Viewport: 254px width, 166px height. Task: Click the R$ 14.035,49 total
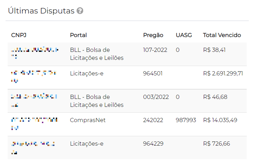coord(220,120)
